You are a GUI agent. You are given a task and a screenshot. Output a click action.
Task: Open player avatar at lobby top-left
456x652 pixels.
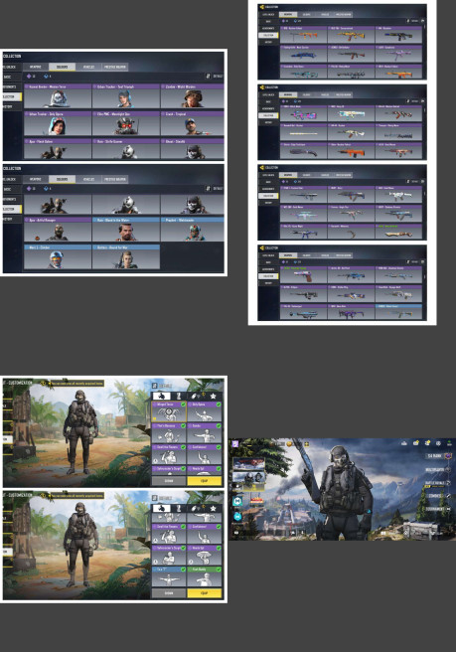pos(235,444)
